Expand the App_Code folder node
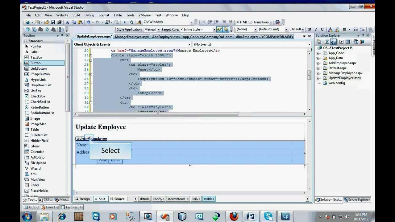This screenshot has width=395, height=222. point(318,53)
